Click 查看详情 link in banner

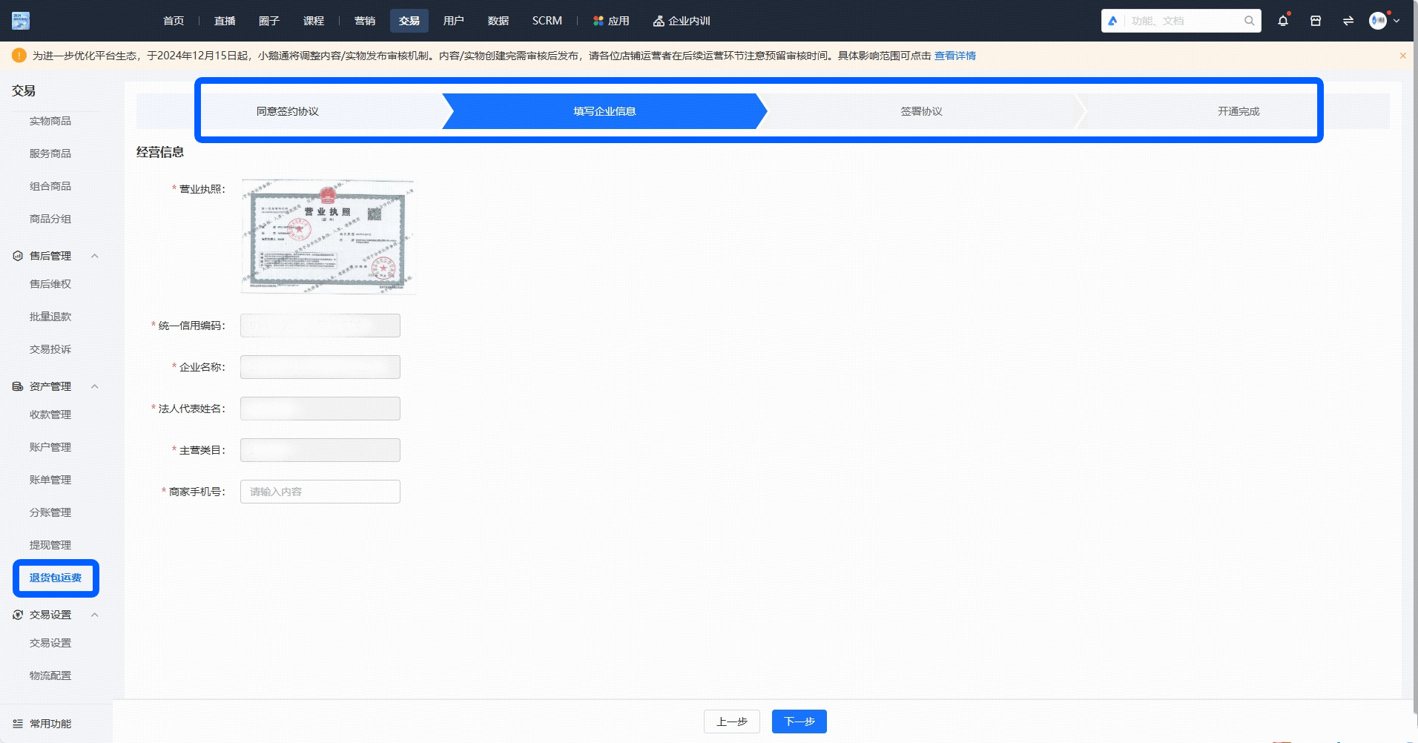[x=954, y=56]
